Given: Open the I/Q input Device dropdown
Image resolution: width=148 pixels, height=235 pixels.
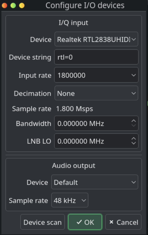Looking at the screenshot, I should point(96,39).
